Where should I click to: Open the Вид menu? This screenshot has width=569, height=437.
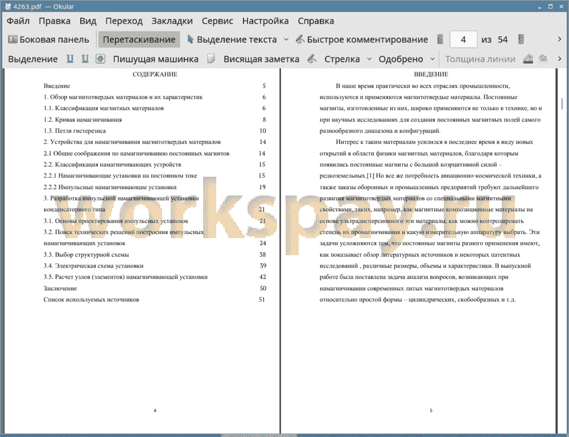tap(88, 21)
